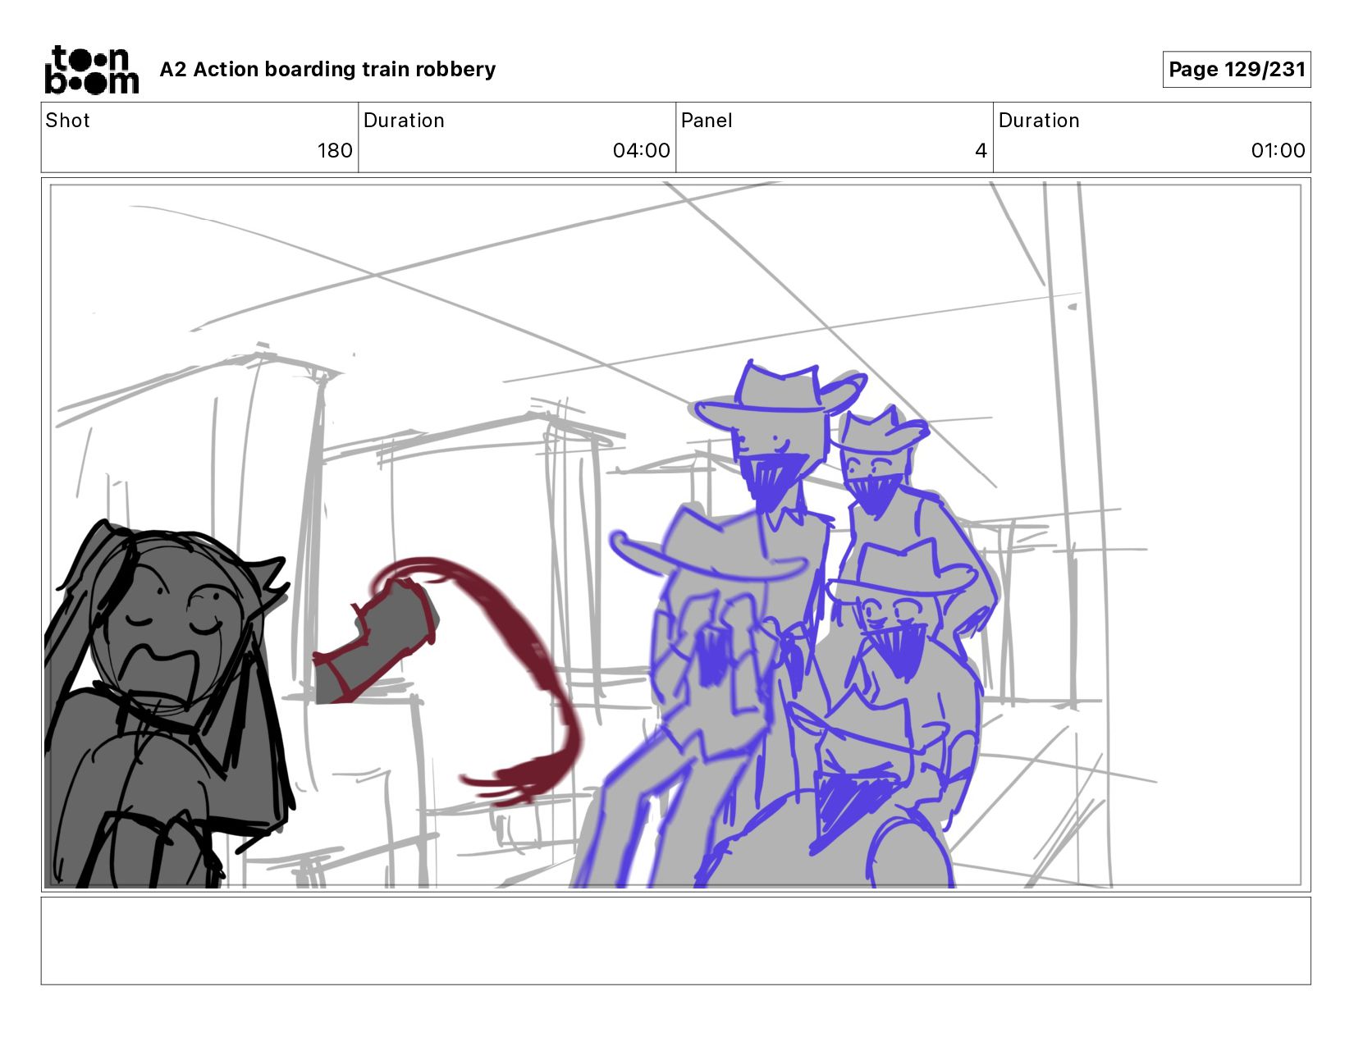Select the panel number '4'
Screen dimensions: 1354x1046
(981, 151)
